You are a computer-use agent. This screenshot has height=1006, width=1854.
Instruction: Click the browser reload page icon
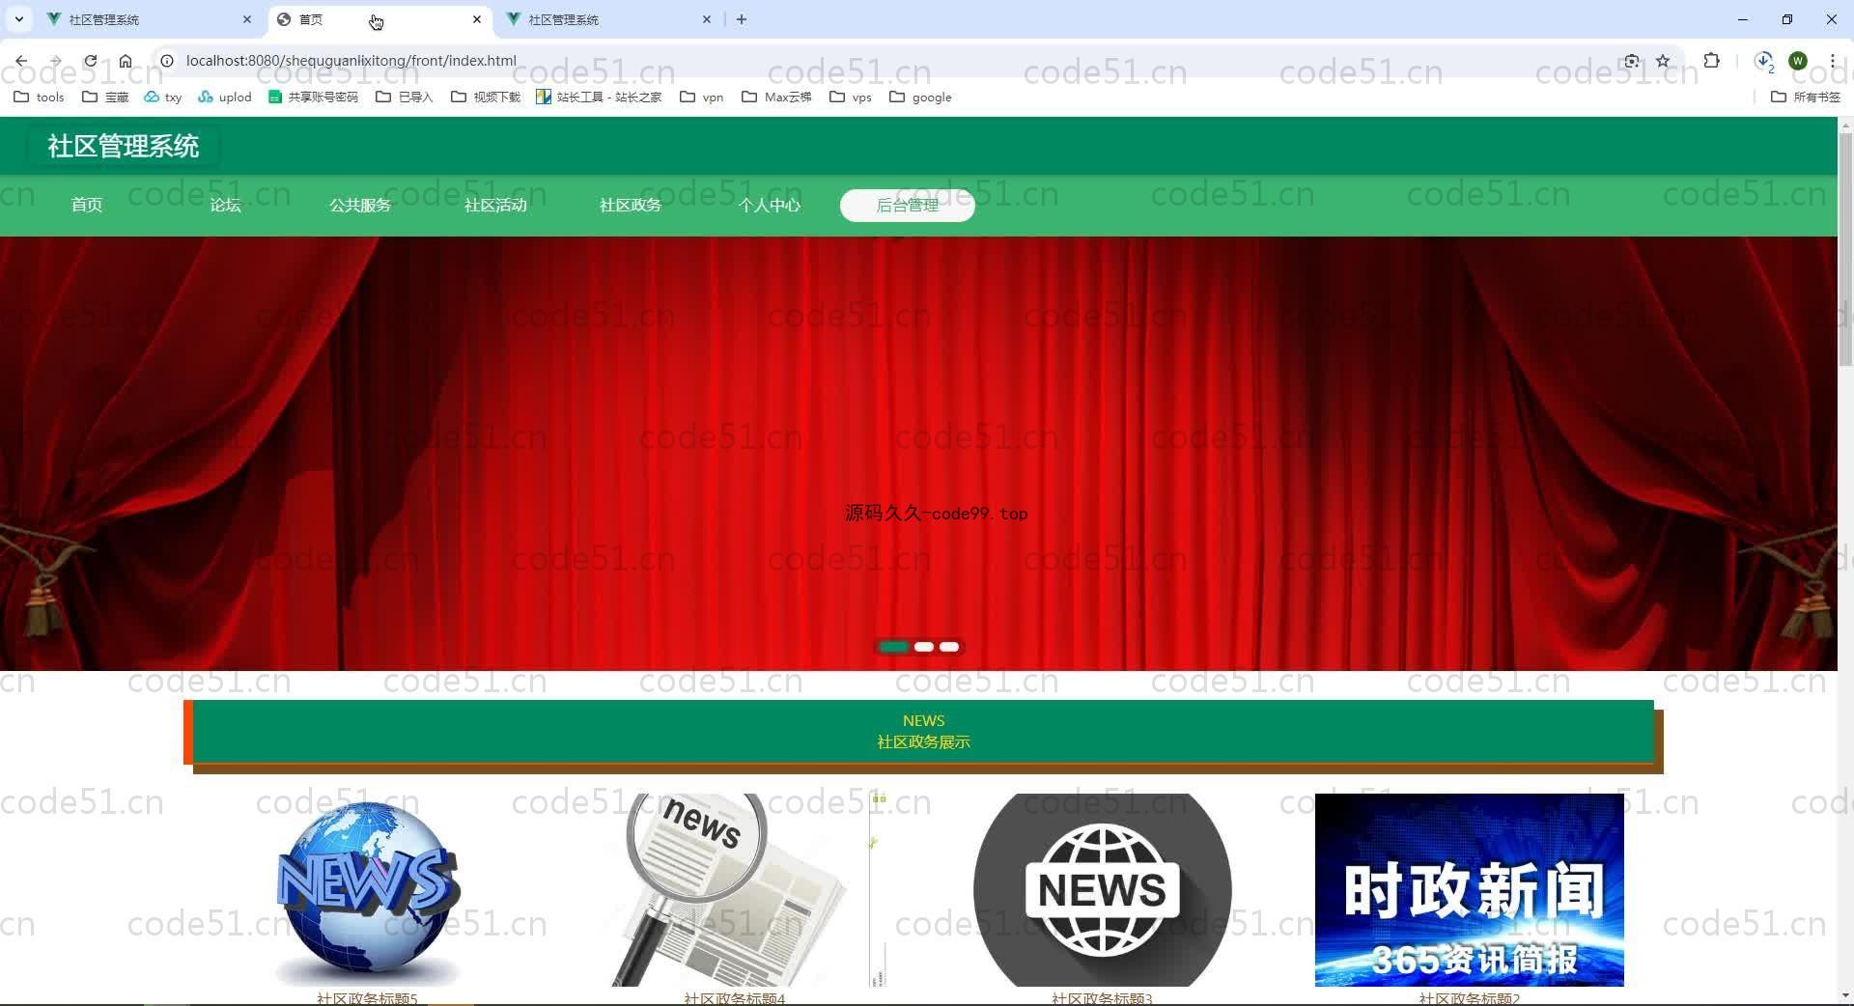tap(90, 61)
